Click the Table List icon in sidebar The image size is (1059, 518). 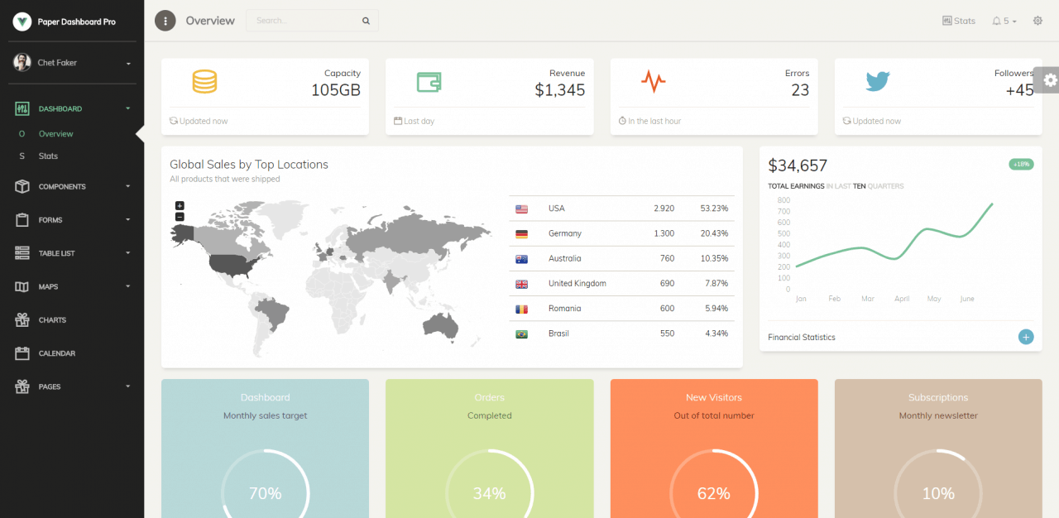click(22, 253)
